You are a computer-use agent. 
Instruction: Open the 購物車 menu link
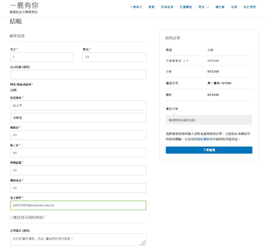tap(220, 7)
